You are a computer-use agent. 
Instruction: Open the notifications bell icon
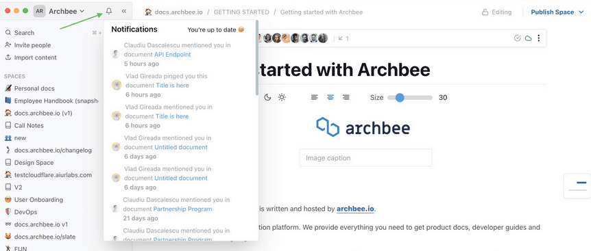pyautogui.click(x=109, y=11)
